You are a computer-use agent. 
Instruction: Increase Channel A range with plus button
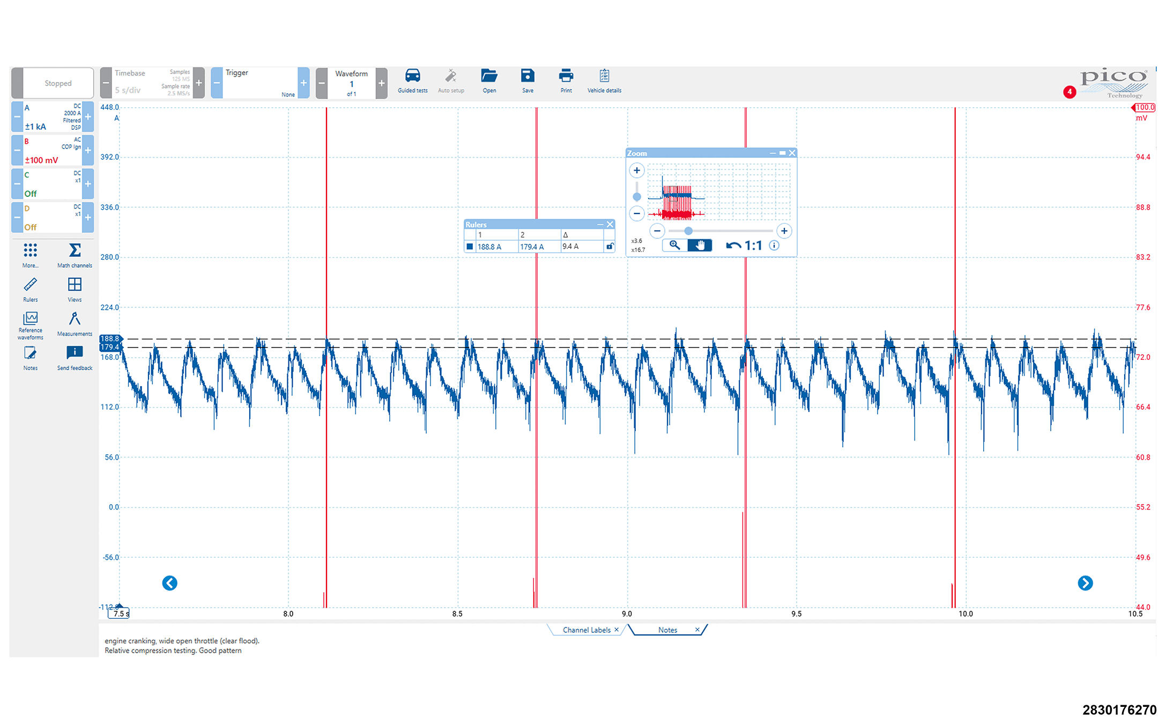coord(88,116)
